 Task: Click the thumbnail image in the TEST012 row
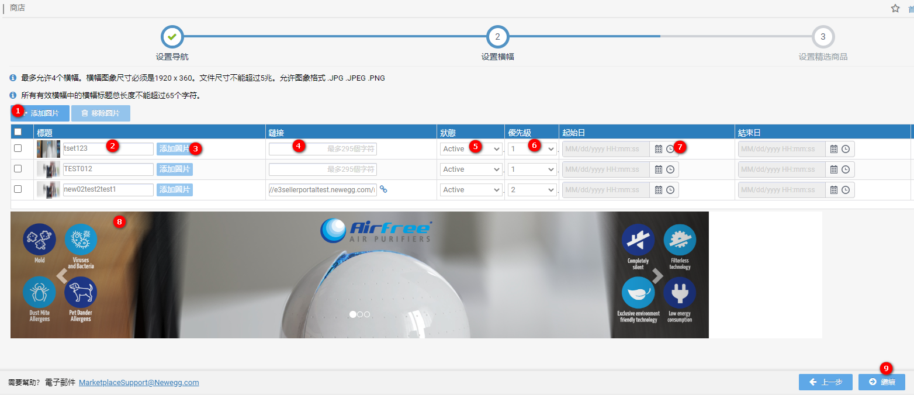click(x=49, y=169)
